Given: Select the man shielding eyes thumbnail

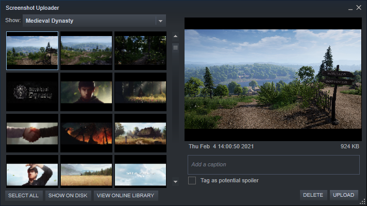Looking at the screenshot, I should 32,171.
